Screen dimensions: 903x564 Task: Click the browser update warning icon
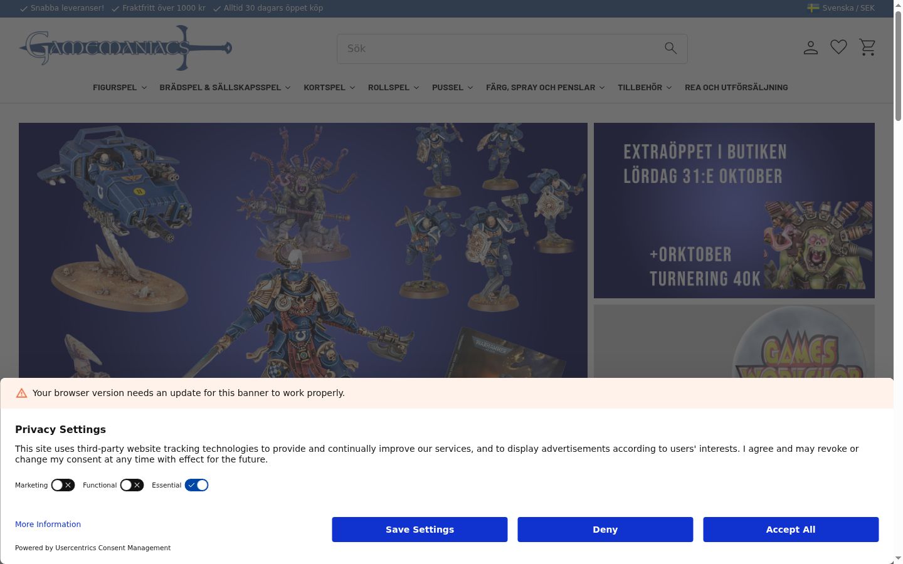[x=21, y=393]
